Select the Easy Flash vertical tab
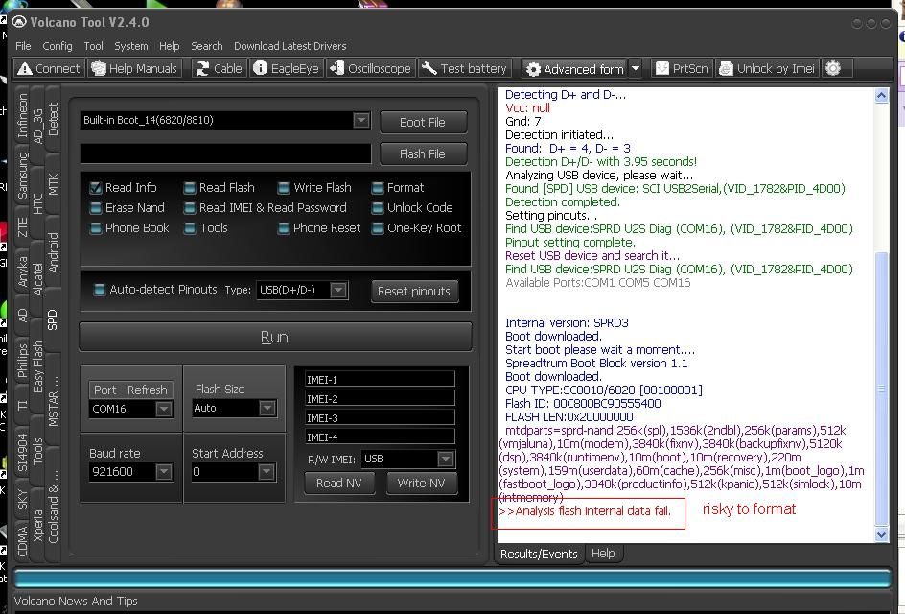 tap(37, 366)
